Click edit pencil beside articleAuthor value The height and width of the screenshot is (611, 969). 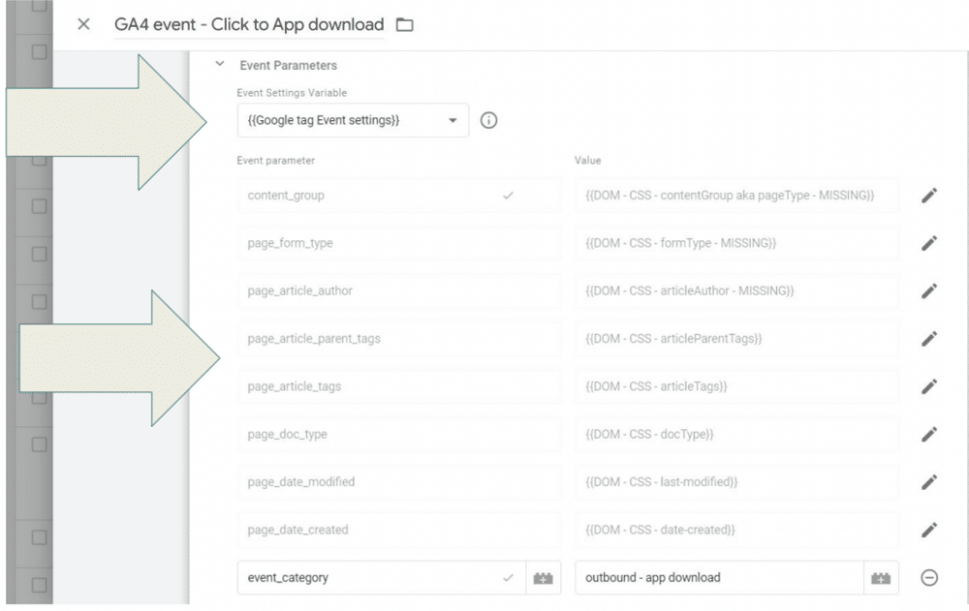coord(929,291)
